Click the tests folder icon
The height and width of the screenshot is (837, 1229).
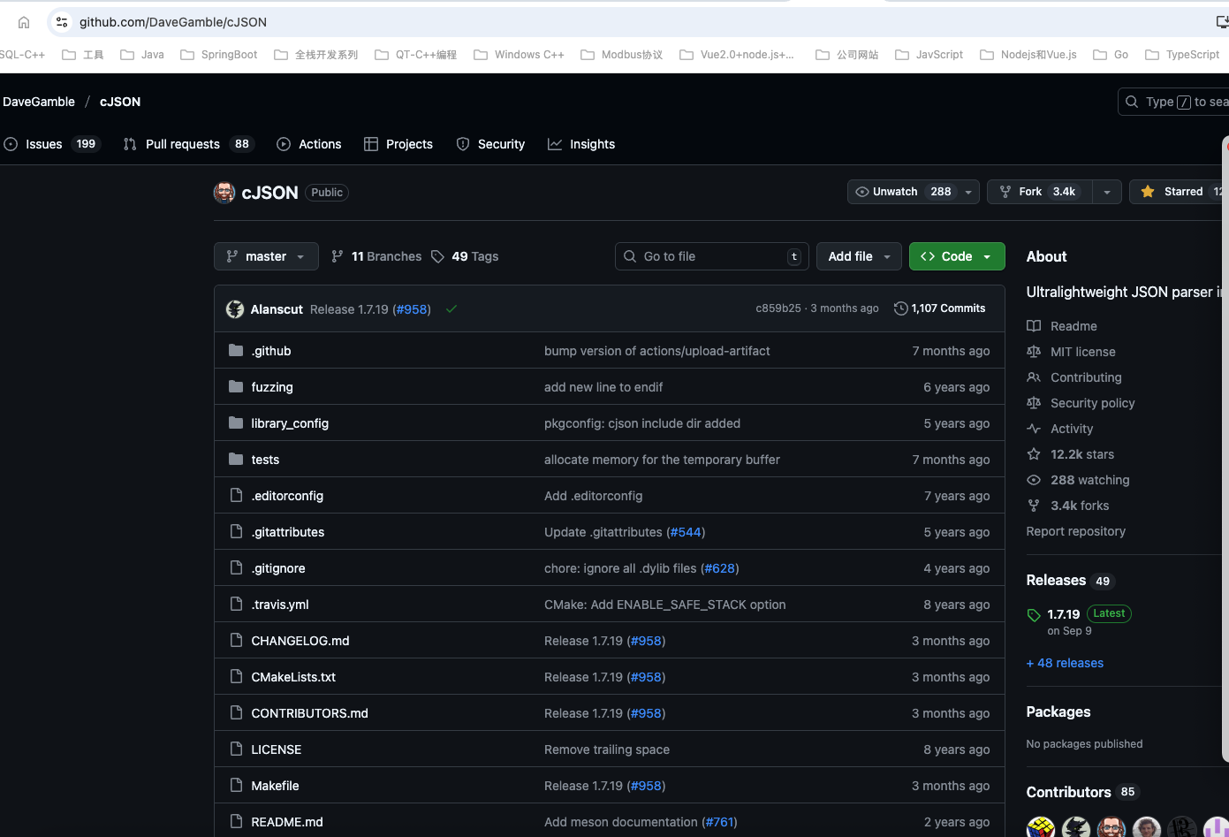[236, 460]
